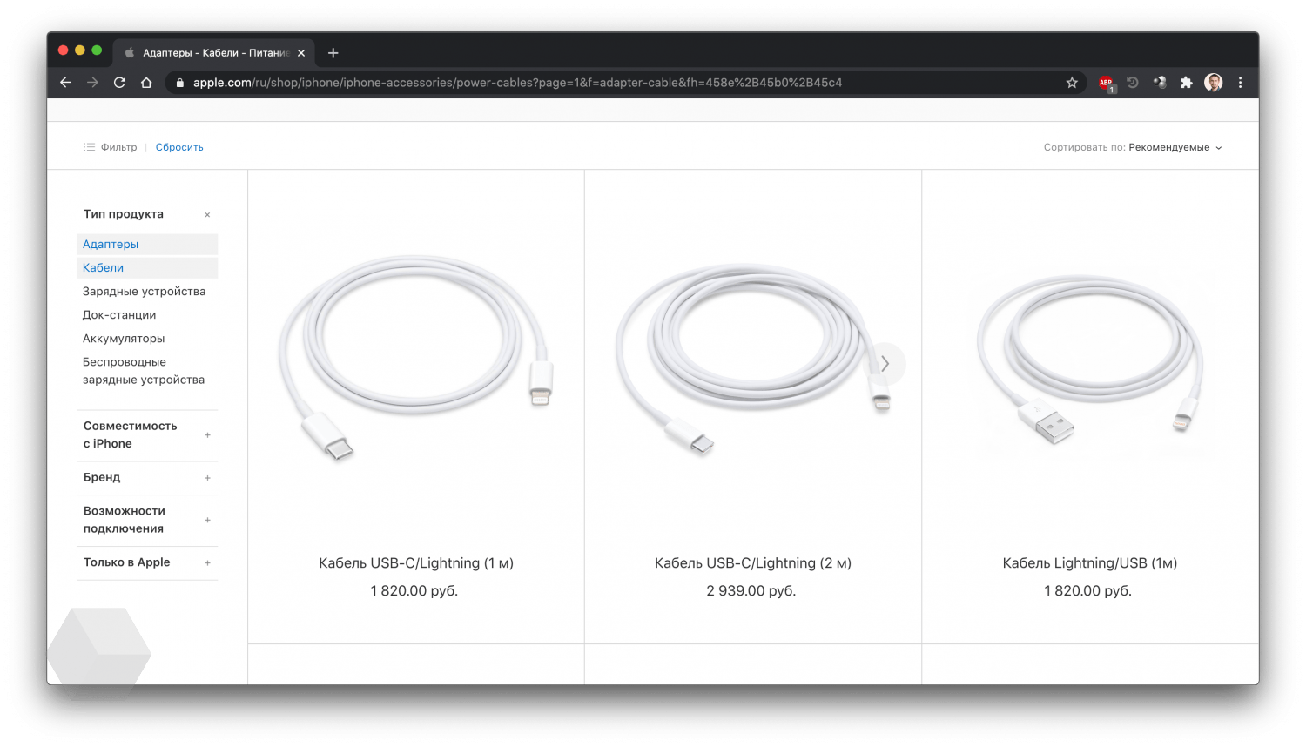
Task: Select the Беспроводные зарядные устройства filter
Action: click(x=144, y=371)
